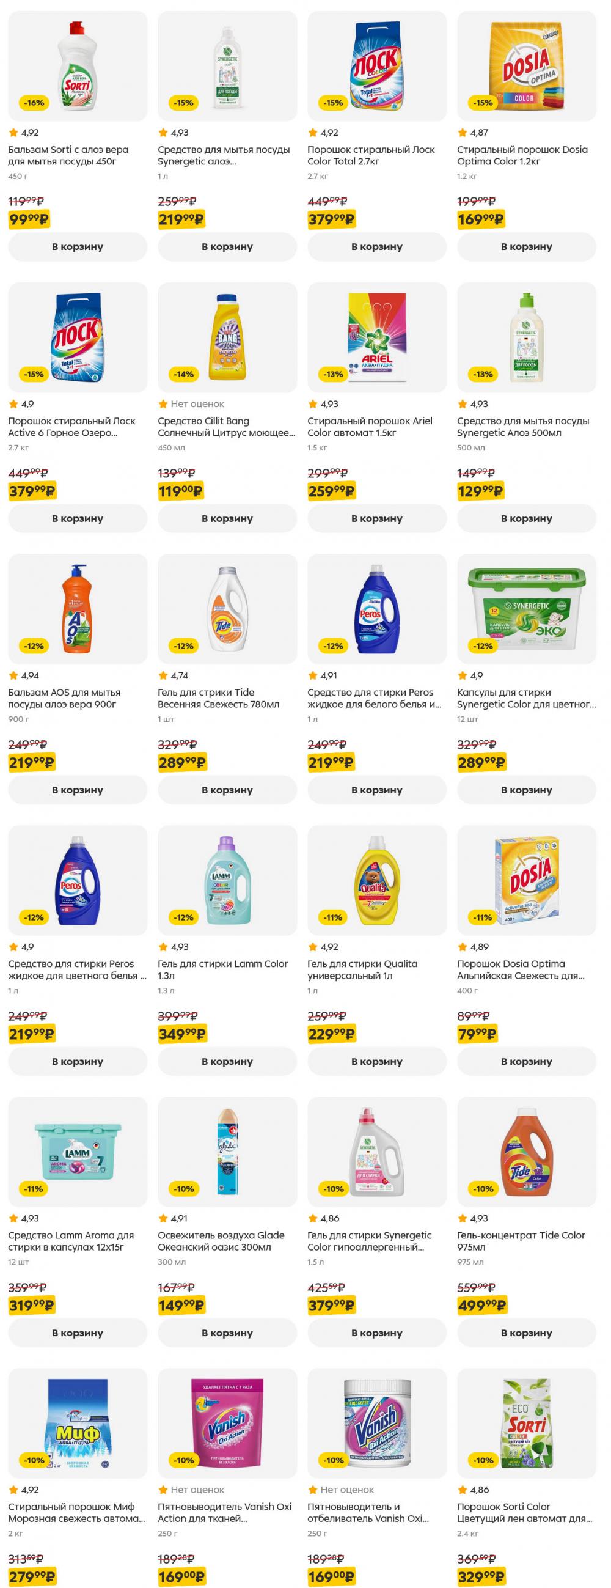Click the Миф Морозная свежесть powder image
This screenshot has width=611, height=1588.
click(78, 1423)
